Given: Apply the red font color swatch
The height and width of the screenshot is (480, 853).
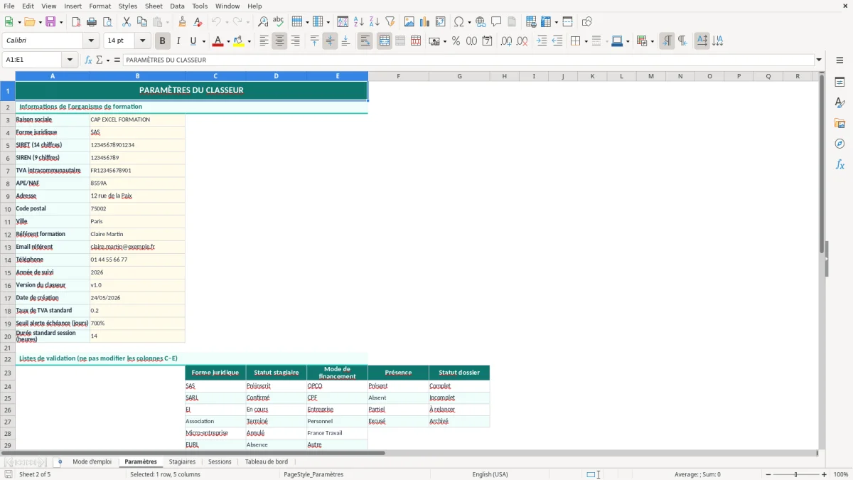Looking at the screenshot, I should pyautogui.click(x=217, y=41).
